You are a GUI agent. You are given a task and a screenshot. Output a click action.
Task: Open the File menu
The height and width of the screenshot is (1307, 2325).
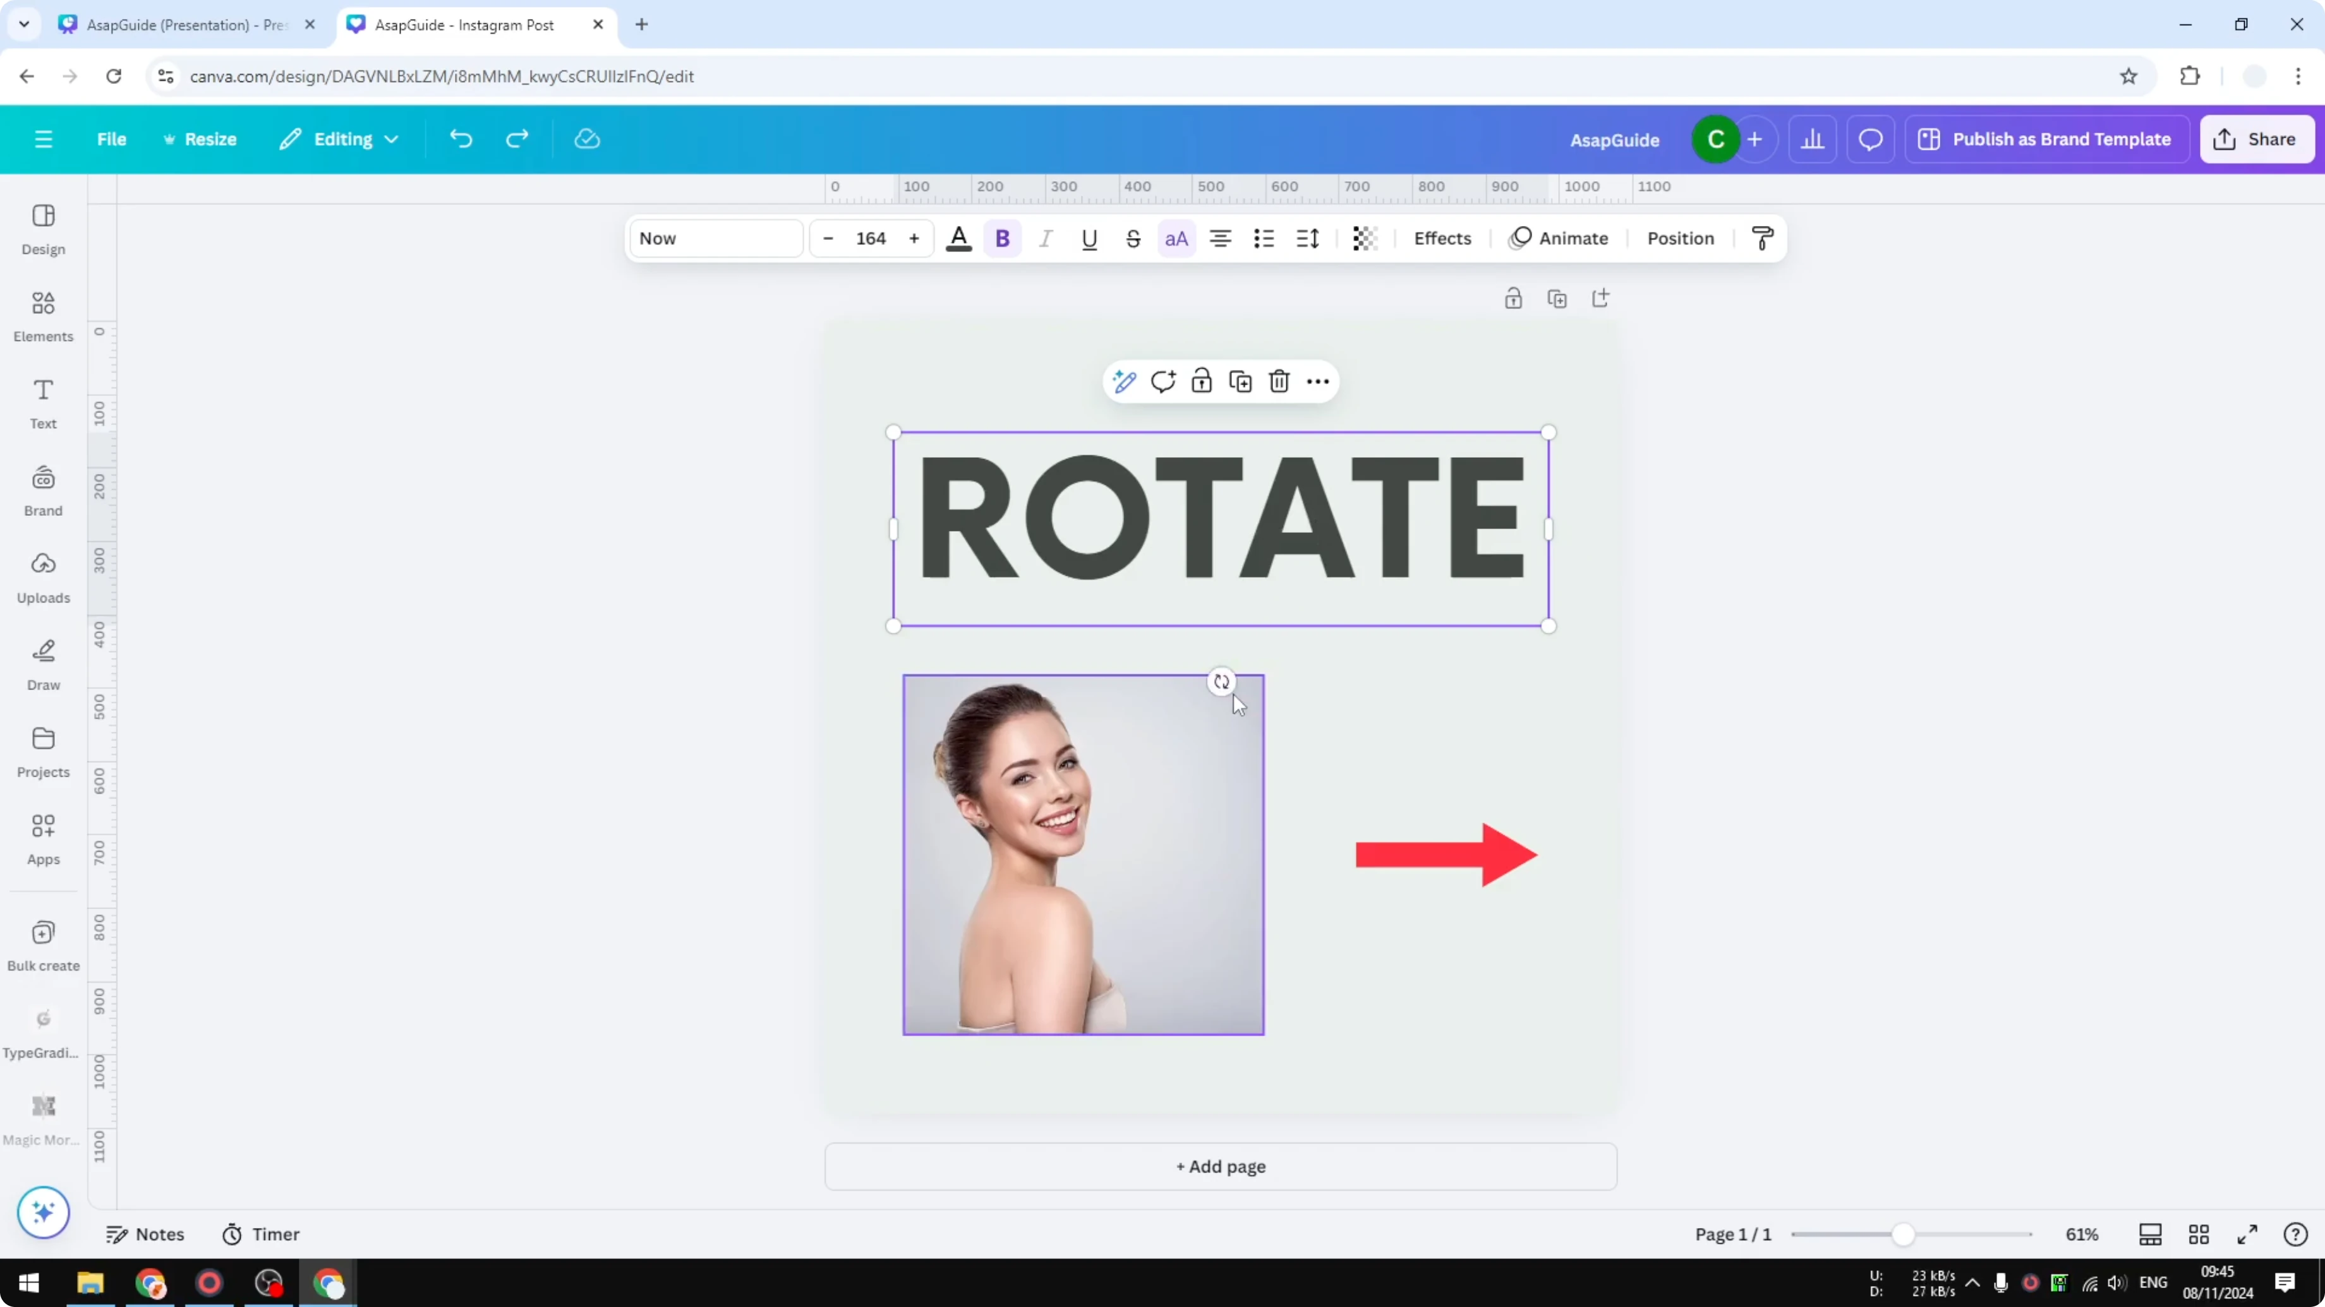pos(112,138)
